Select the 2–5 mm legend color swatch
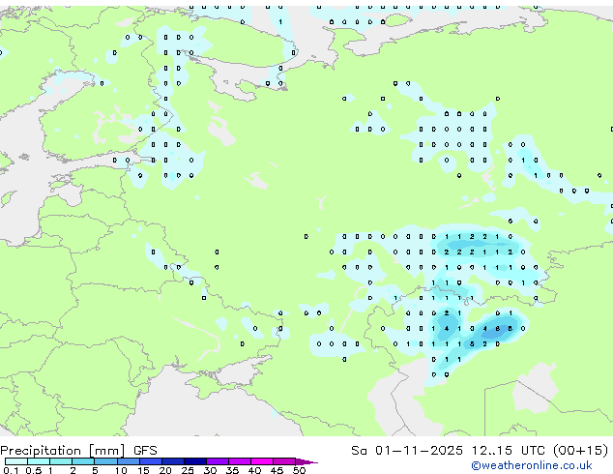The height and width of the screenshot is (474, 613). (x=83, y=461)
